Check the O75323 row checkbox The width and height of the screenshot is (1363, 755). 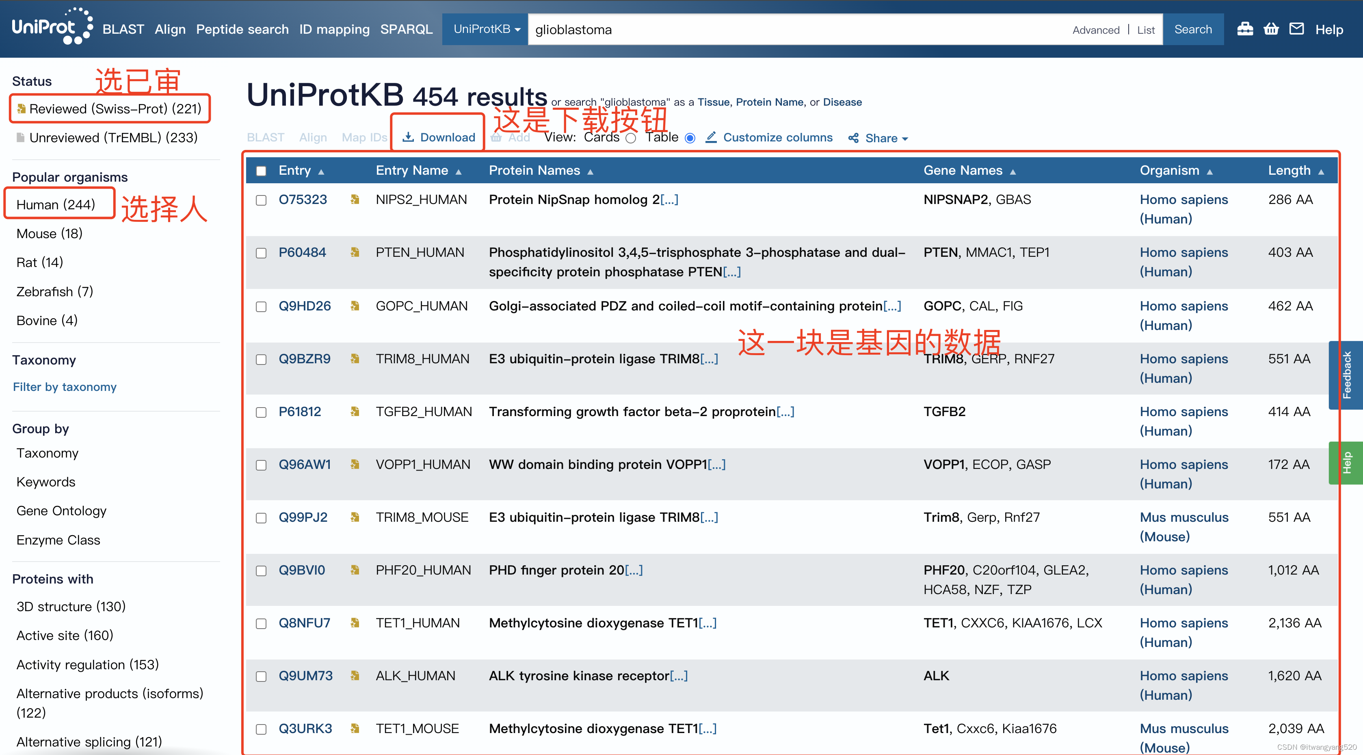pos(261,200)
